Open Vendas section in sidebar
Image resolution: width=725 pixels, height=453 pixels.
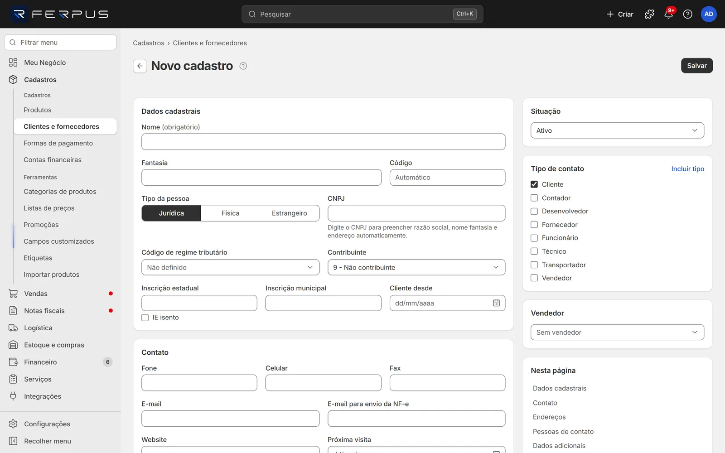point(61,294)
